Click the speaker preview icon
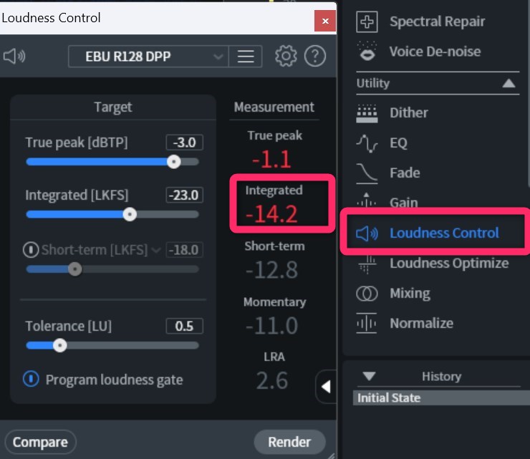Viewport: 530px width, 459px height. [14, 56]
